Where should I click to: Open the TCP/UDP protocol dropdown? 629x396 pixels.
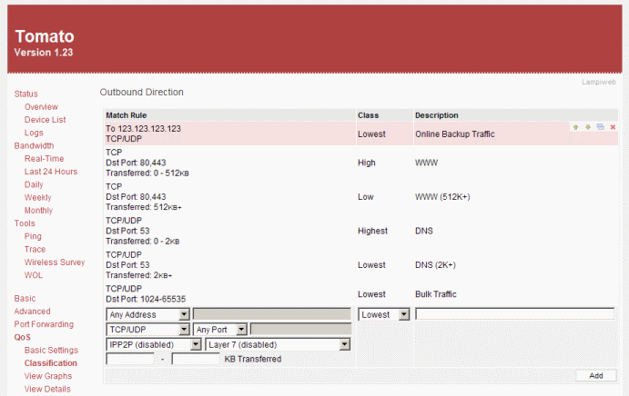coord(147,330)
